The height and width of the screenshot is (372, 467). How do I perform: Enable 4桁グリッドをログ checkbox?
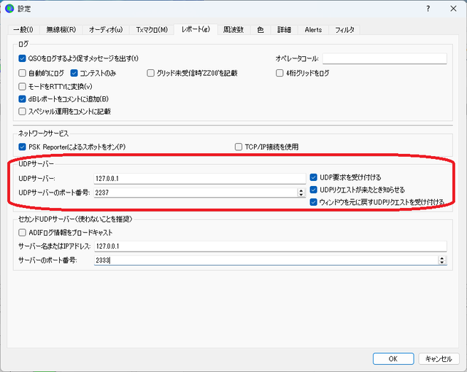[x=279, y=73]
